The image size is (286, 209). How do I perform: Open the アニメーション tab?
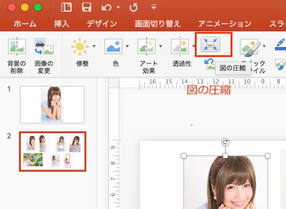[x=225, y=24]
